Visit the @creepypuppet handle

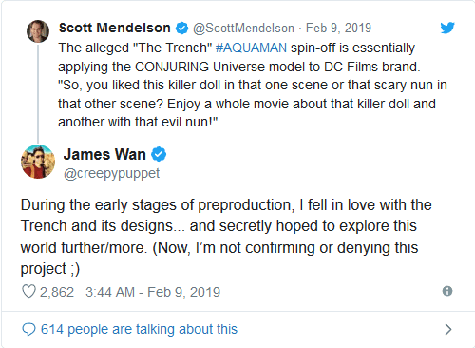coord(111,174)
